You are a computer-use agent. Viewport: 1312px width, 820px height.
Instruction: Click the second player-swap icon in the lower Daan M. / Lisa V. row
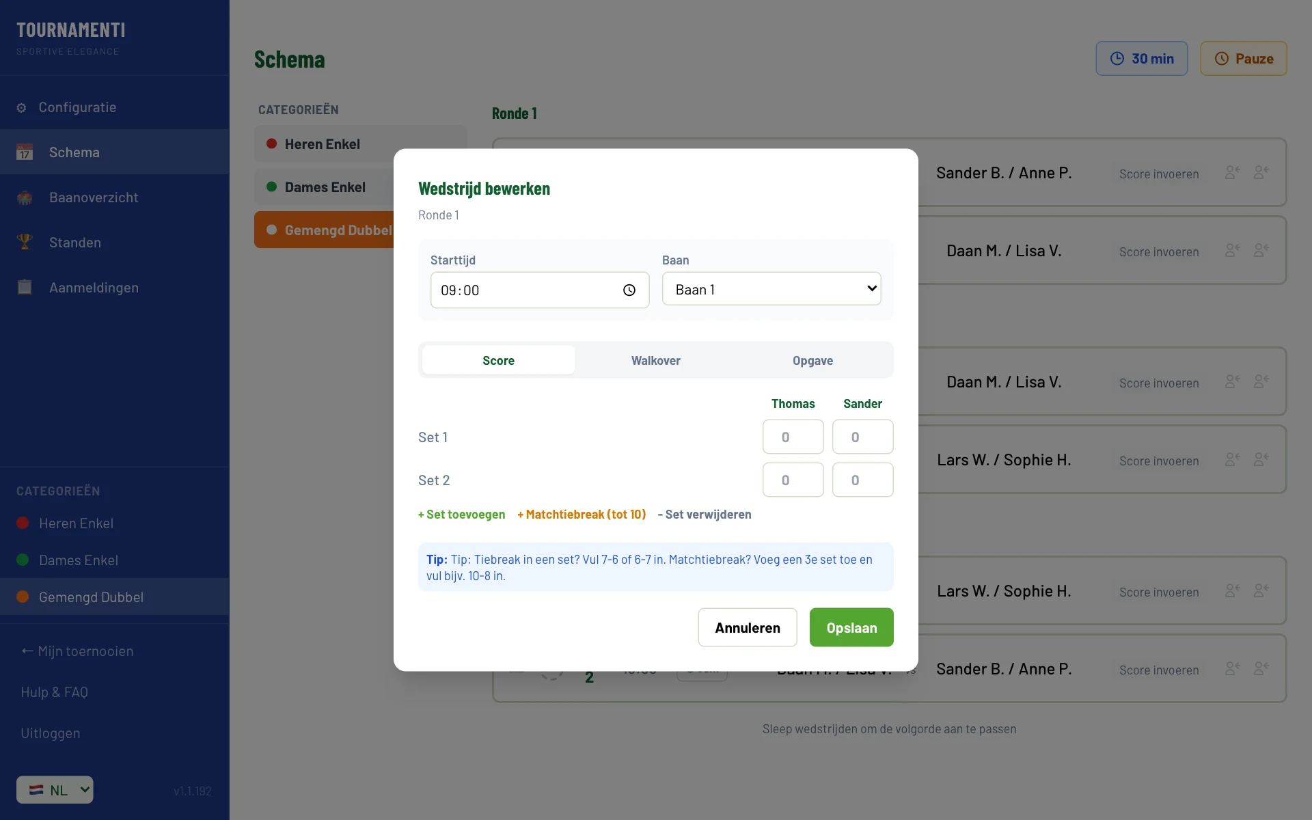1261,382
